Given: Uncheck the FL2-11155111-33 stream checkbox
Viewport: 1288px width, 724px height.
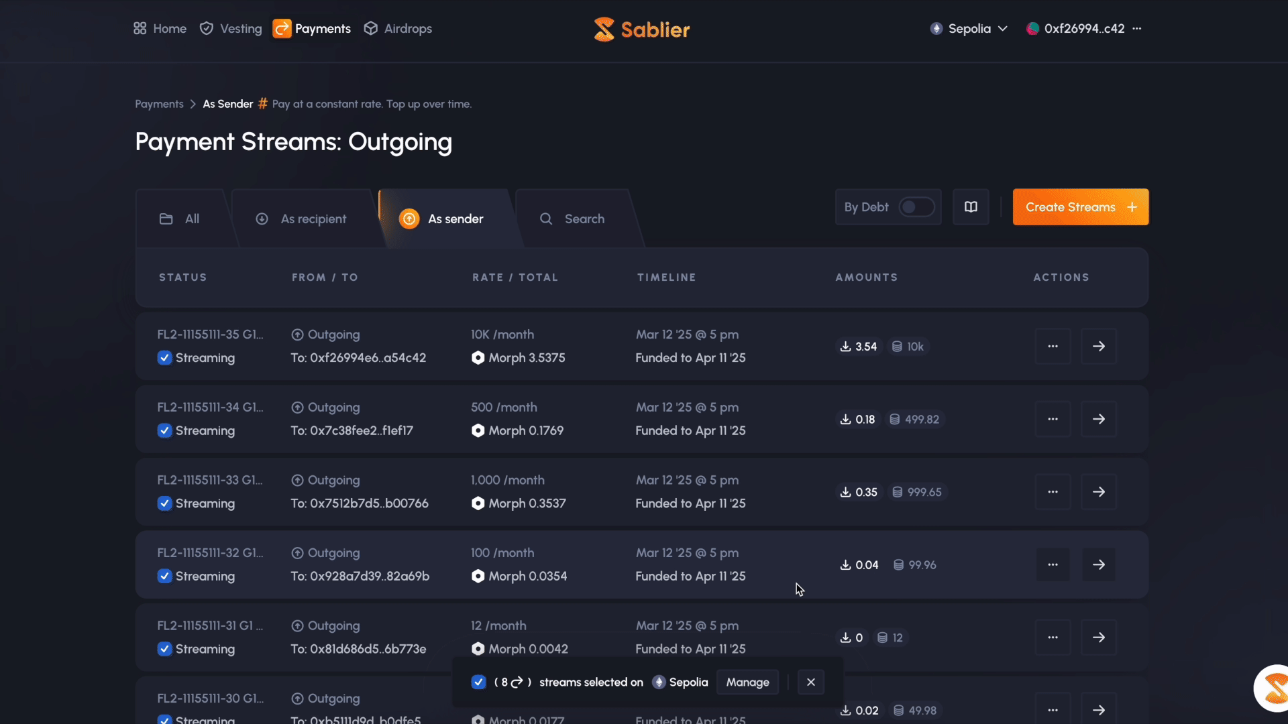Looking at the screenshot, I should click(x=164, y=503).
